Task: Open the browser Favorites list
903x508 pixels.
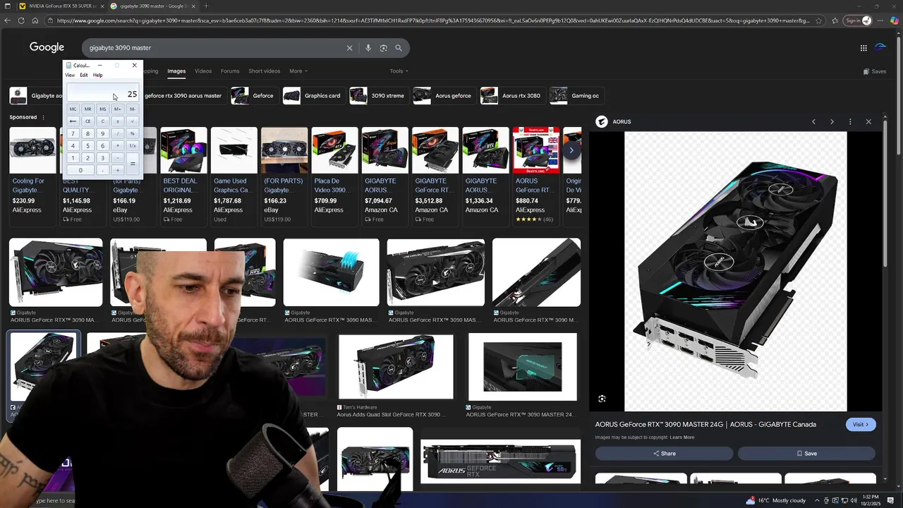Action: click(x=835, y=20)
